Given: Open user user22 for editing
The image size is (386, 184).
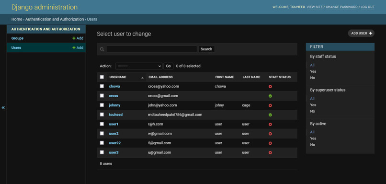Looking at the screenshot, I should tap(115, 143).
